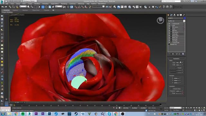Viewport: 206px width, 116px height.
Task: Toggle lightbulb of UVW Map modifier
Action: [x=169, y=41]
